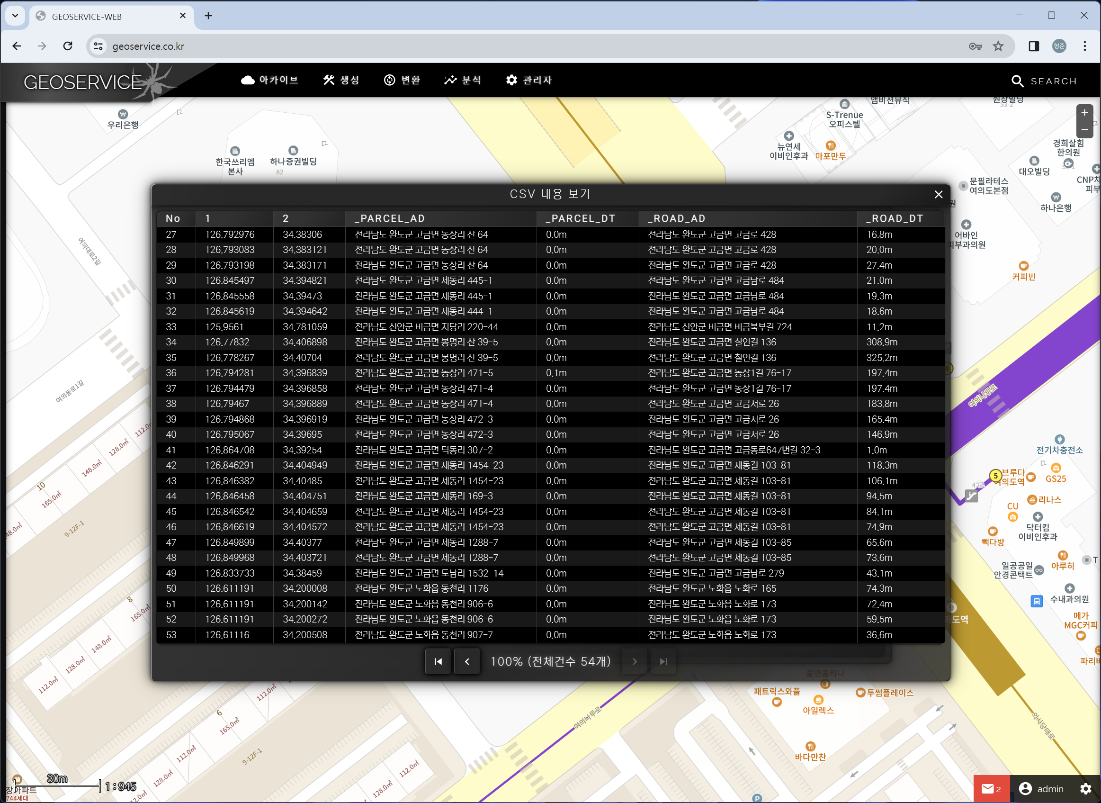The image size is (1101, 803).
Task: Close the GEOSERVICE-WEB tab
Action: coord(183,16)
